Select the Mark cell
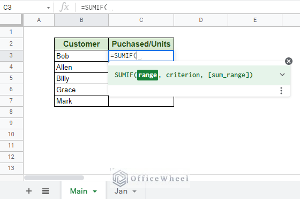The width and height of the screenshot is (300, 199). tap(81, 101)
